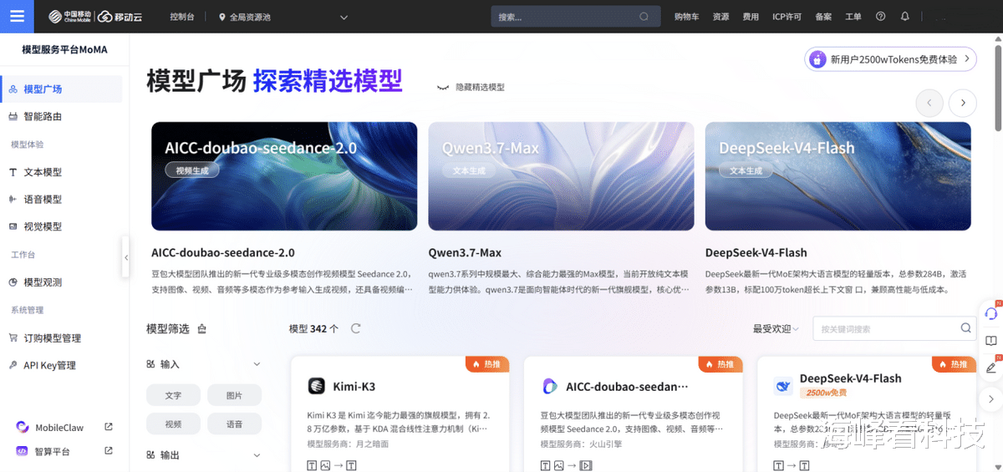Click the DeepSeek-V4-Flash banner image
The height and width of the screenshot is (472, 1003).
click(838, 176)
